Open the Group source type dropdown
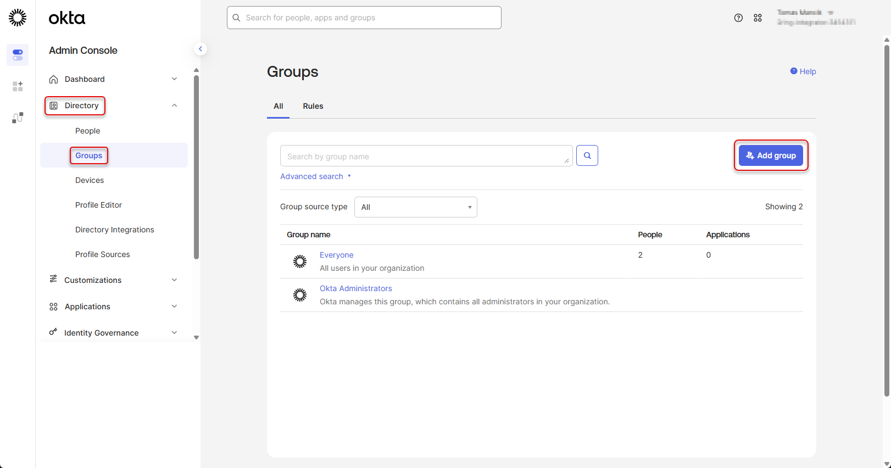Image resolution: width=891 pixels, height=468 pixels. (x=415, y=207)
